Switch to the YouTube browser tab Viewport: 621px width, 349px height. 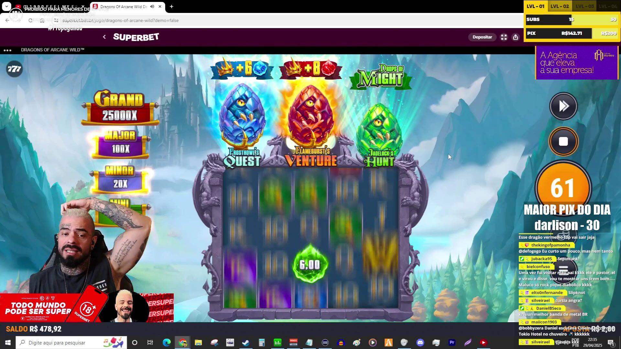pyautogui.click(x=50, y=6)
